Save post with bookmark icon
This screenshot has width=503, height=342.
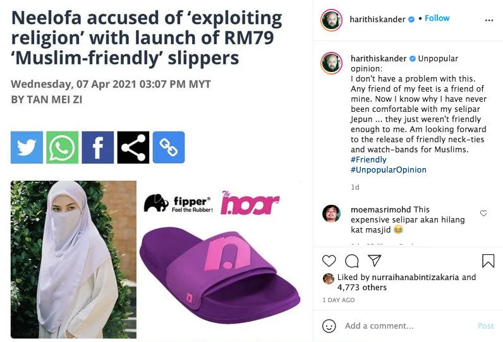tap(488, 260)
